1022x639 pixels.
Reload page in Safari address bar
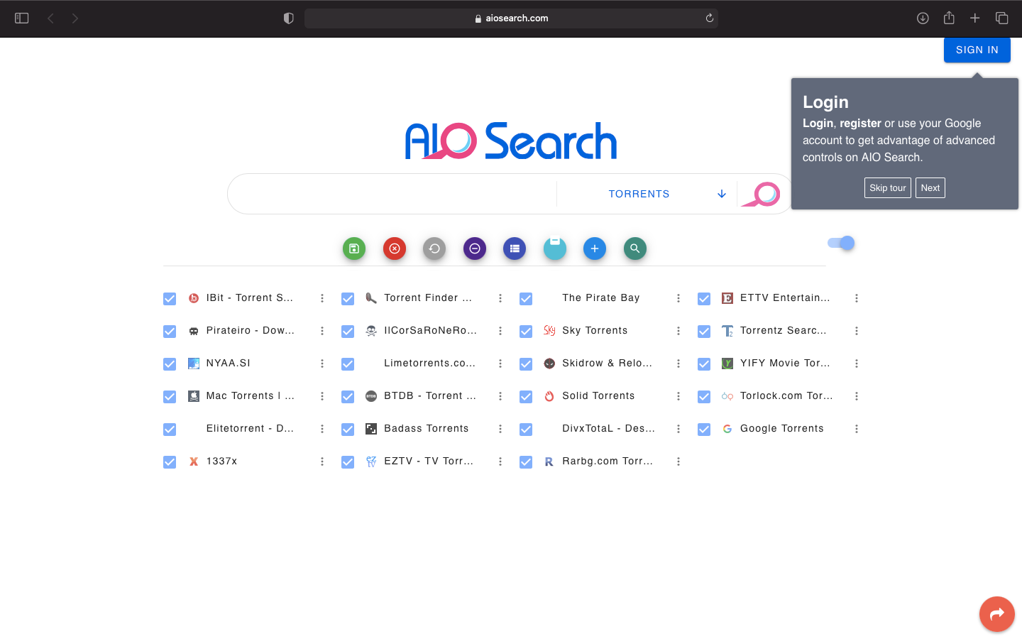click(x=709, y=18)
